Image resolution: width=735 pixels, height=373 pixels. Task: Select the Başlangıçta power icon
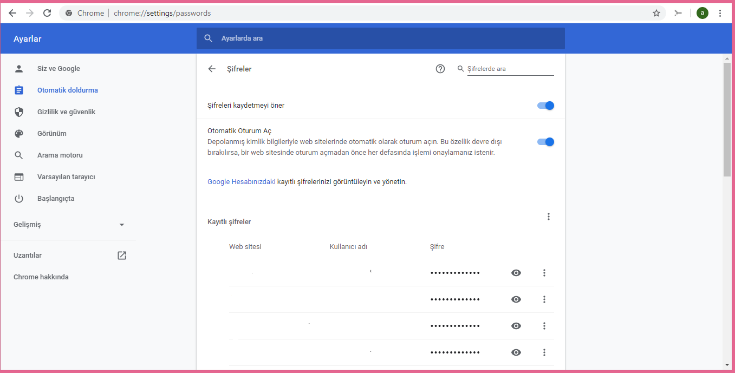[19, 198]
